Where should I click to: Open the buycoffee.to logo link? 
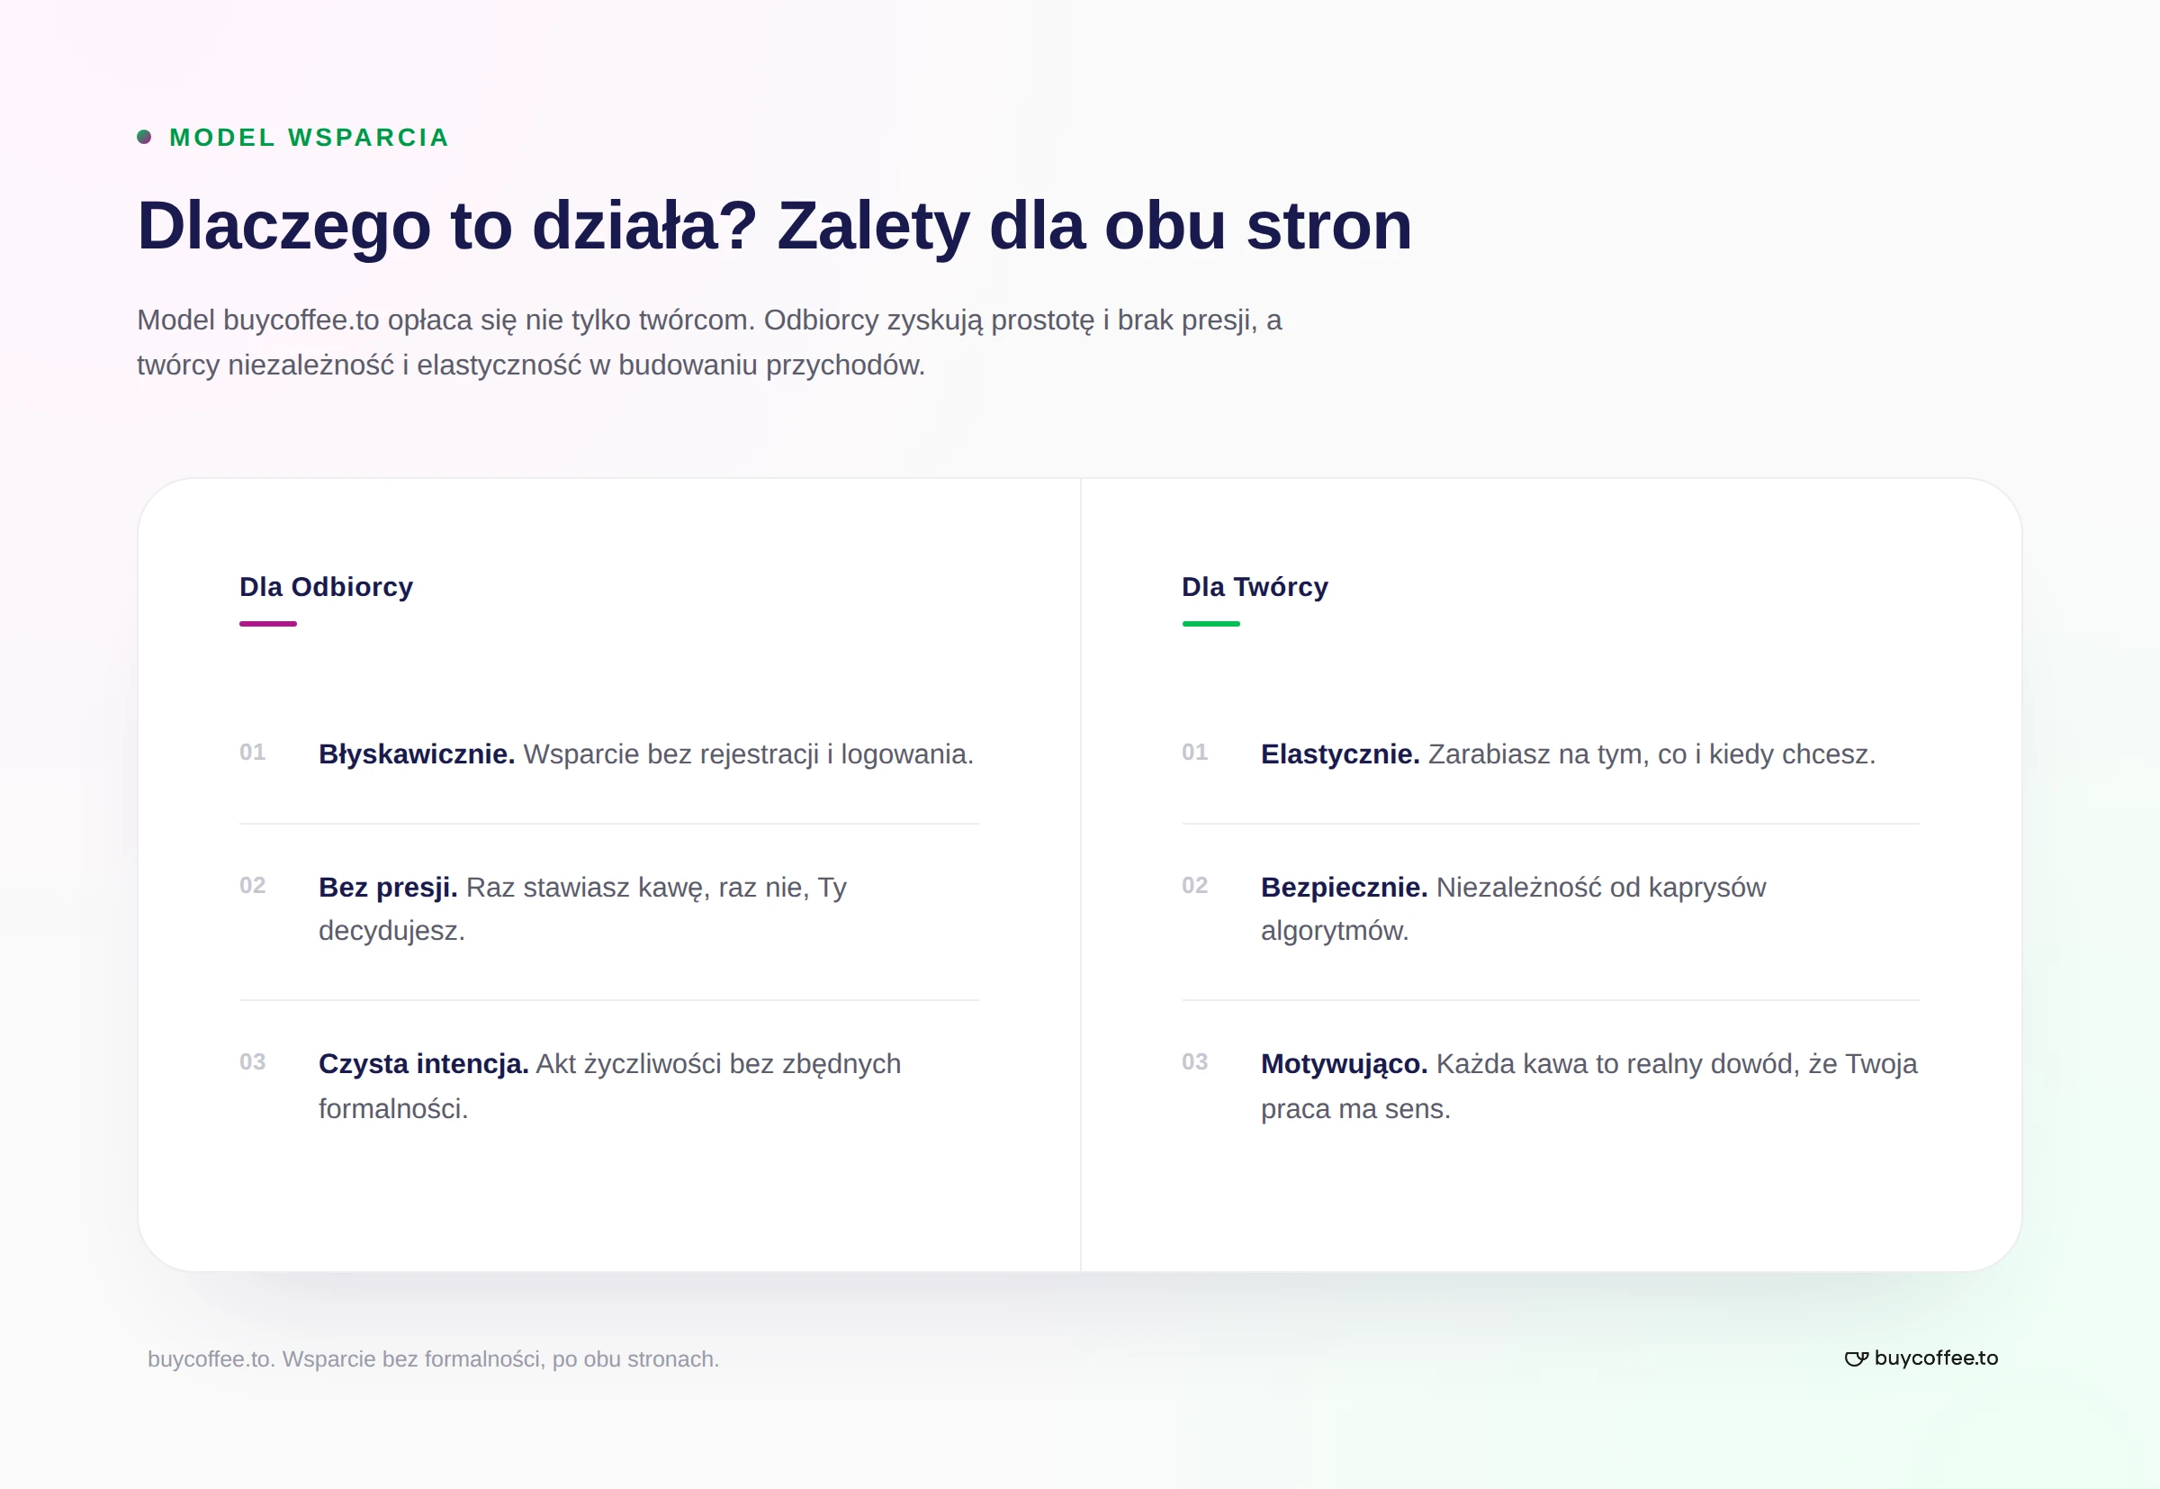(1921, 1358)
